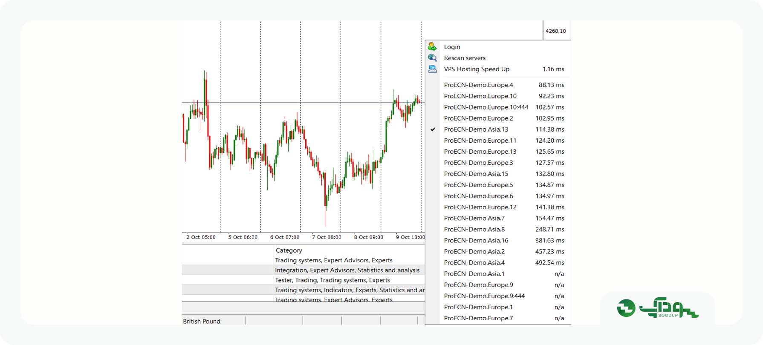
Task: Click the Login icon in the menu
Action: click(x=432, y=47)
